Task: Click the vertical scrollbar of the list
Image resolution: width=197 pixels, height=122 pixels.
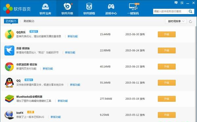Action: click(x=196, y=74)
